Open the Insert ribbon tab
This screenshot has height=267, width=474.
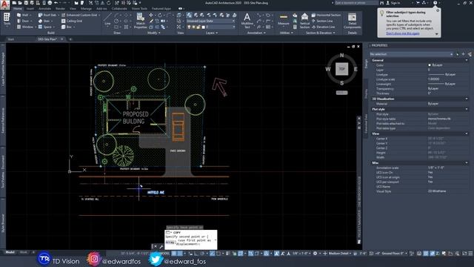click(x=30, y=9)
